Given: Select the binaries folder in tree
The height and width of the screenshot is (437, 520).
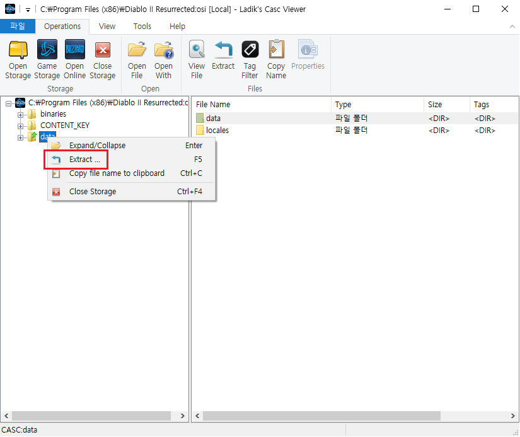Looking at the screenshot, I should pos(53,114).
